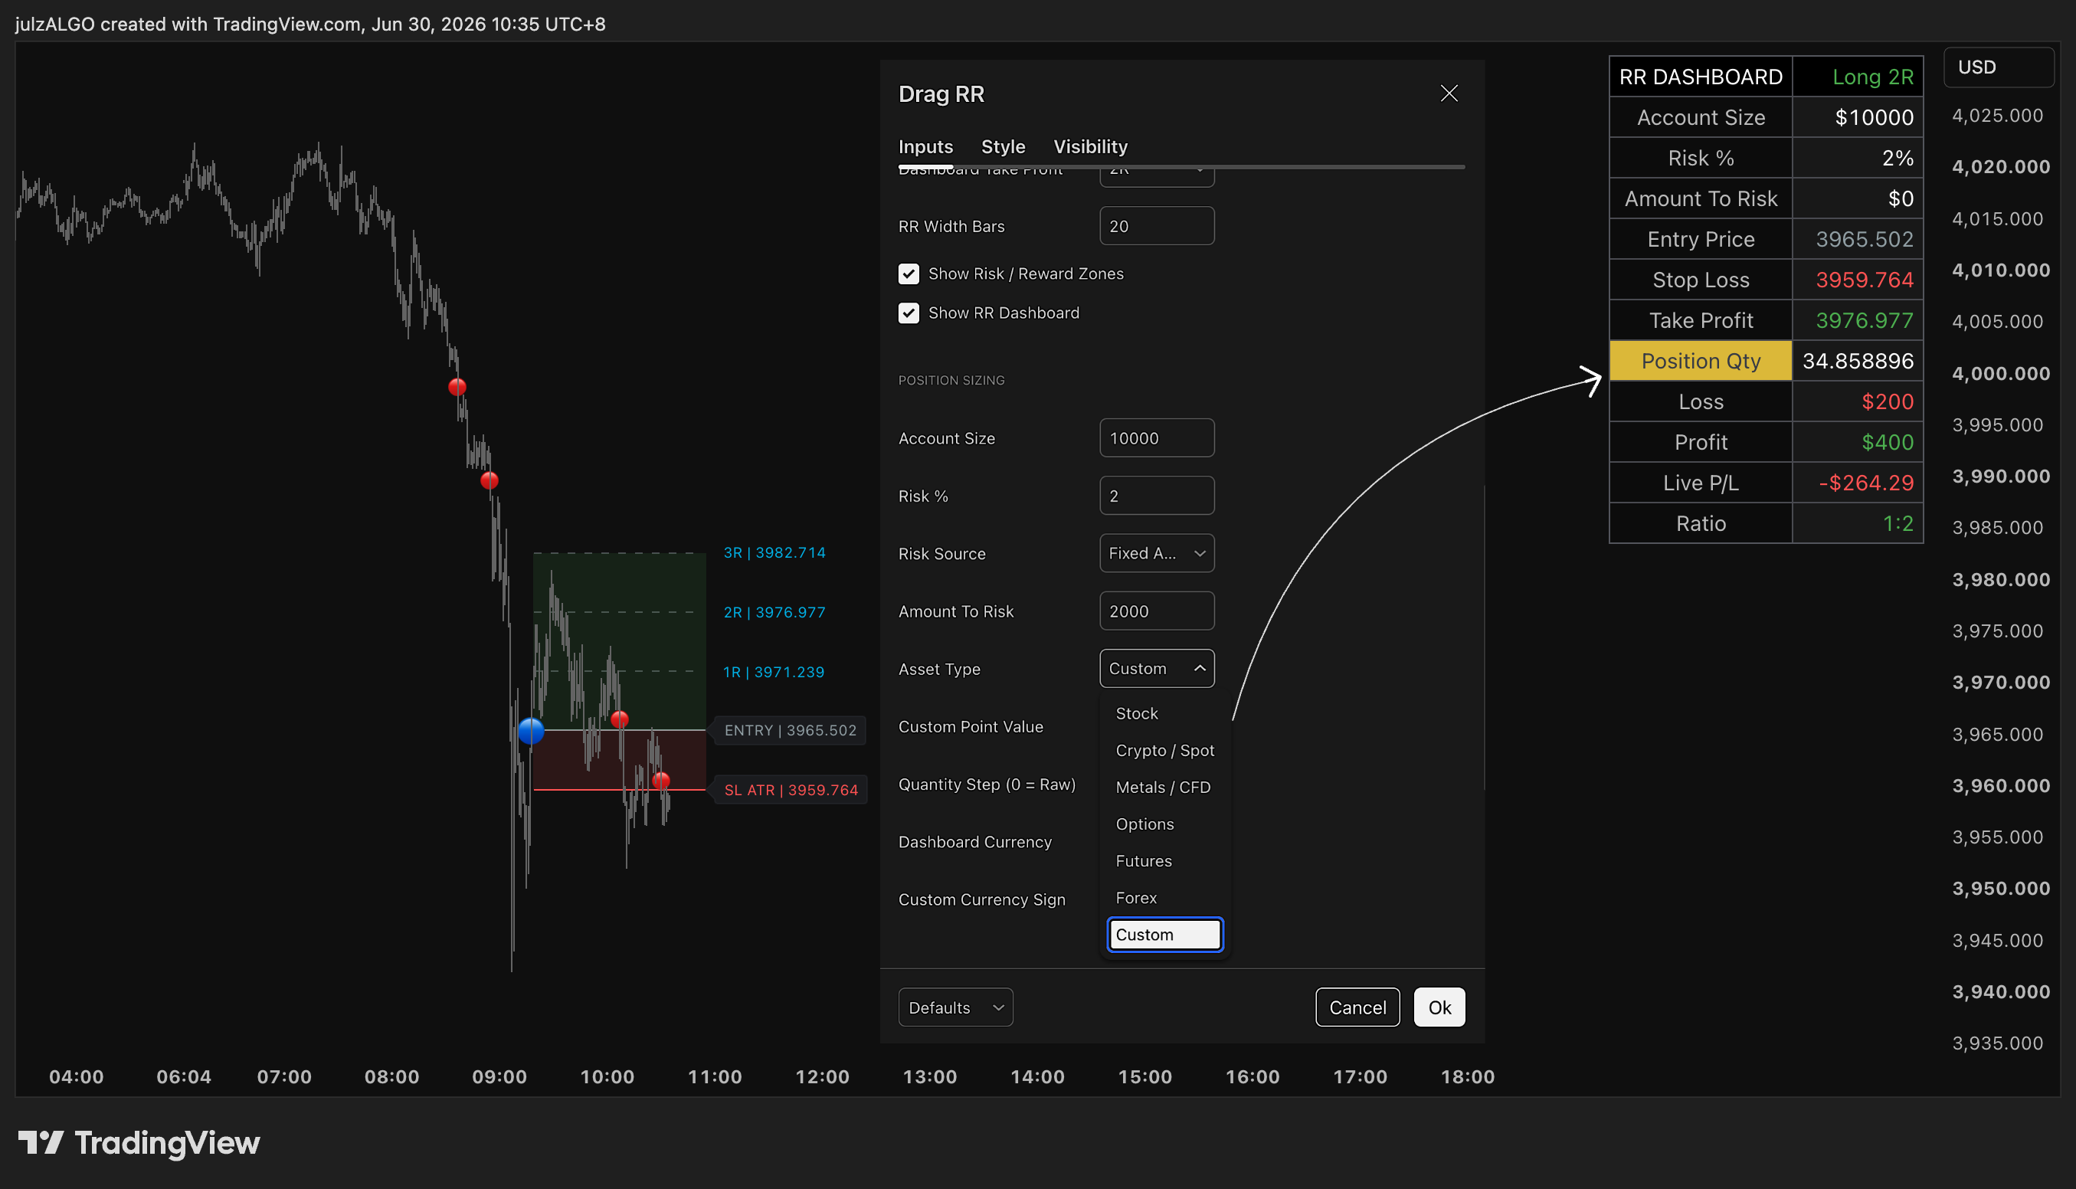Screen dimensions: 2076x1189
Task: Click the 2R | 3976.977 label
Action: [x=774, y=612]
